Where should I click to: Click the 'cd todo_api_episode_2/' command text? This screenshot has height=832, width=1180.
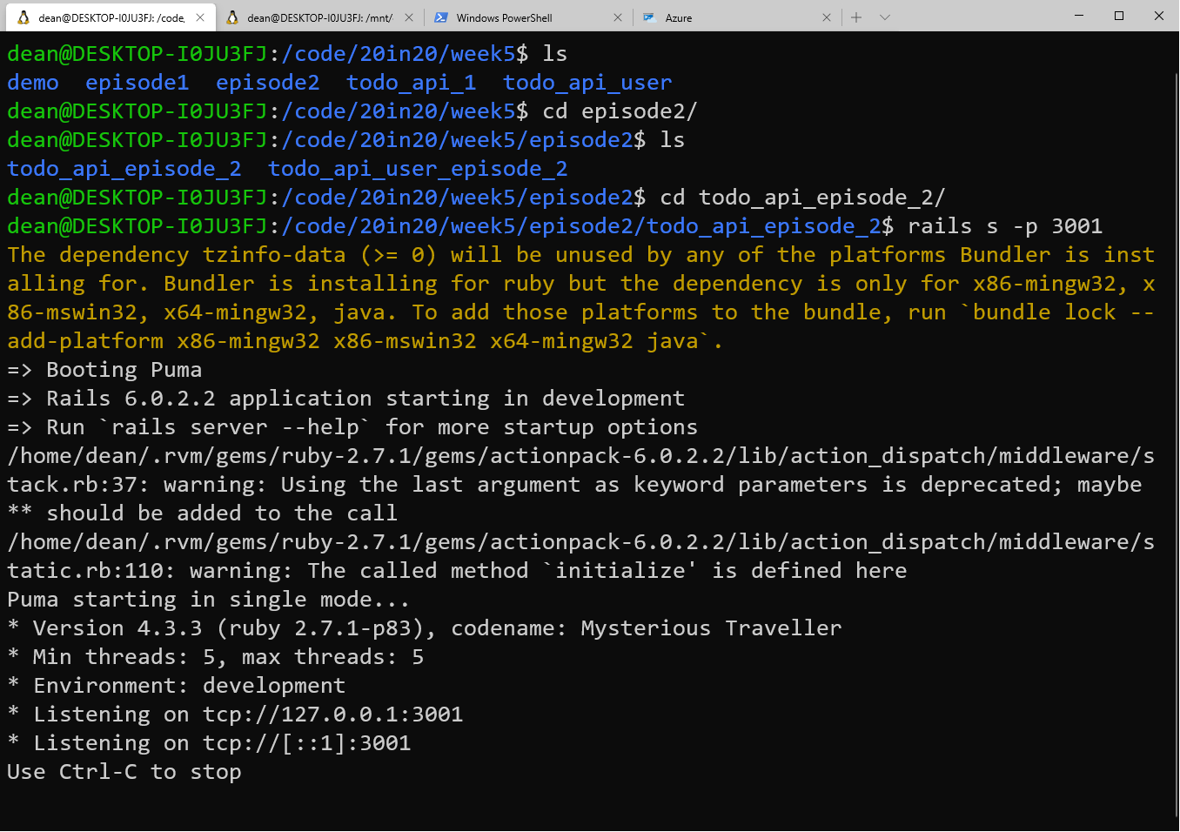802,198
